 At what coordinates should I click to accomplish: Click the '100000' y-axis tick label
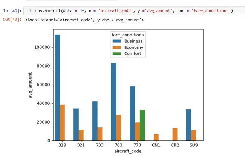[x=42, y=47]
